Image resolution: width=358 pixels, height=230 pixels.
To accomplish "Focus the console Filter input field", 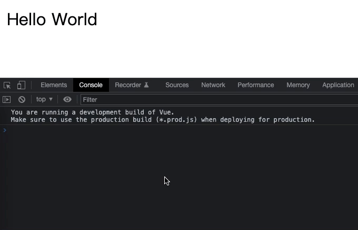I will (x=219, y=100).
